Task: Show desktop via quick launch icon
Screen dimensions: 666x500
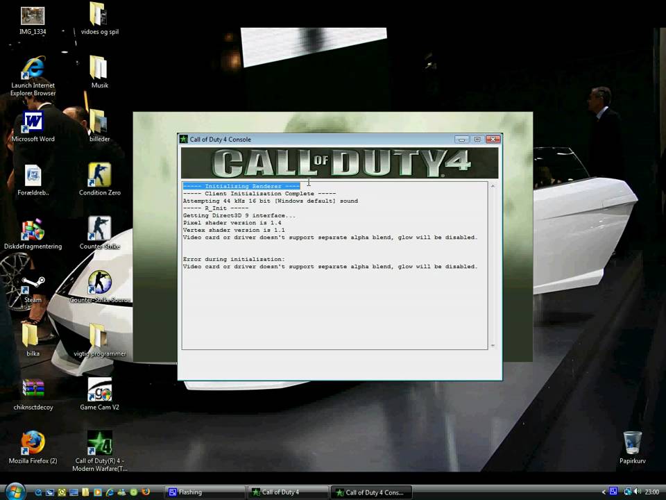Action: 74,492
